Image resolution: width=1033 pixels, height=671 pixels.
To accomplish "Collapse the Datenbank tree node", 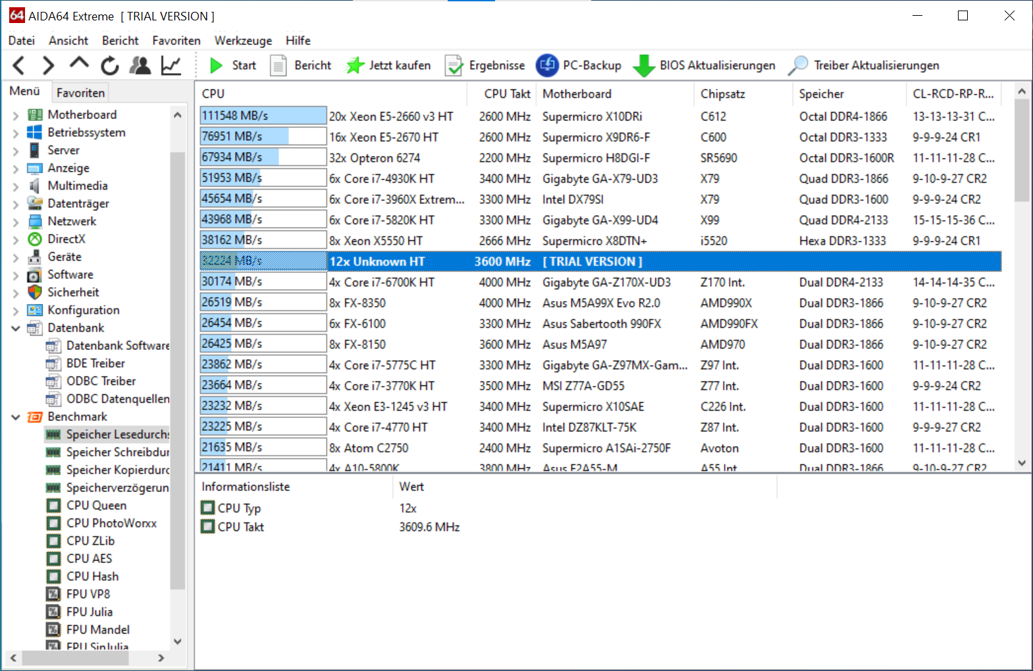I will pyautogui.click(x=16, y=328).
